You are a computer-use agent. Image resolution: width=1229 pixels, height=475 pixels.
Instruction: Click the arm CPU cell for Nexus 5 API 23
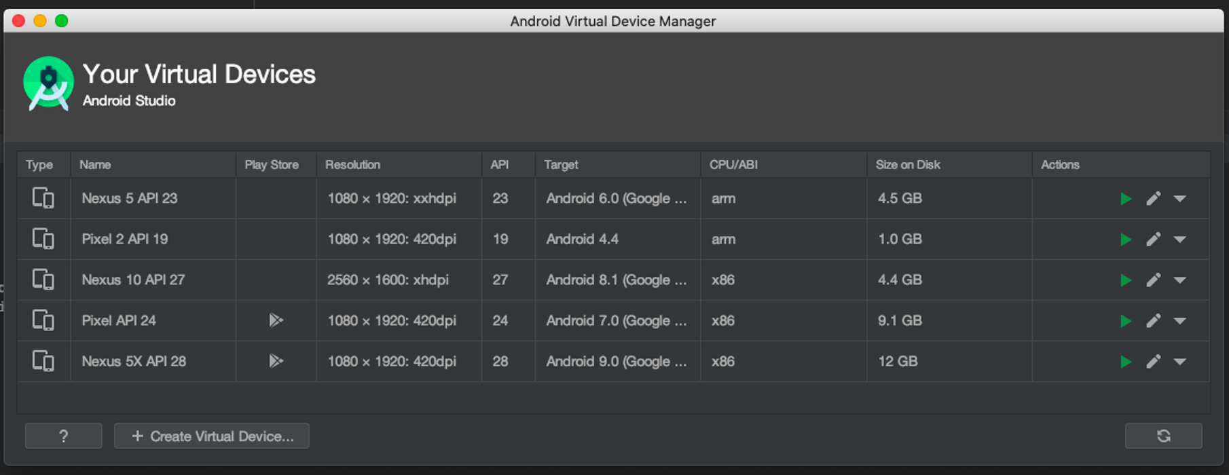[x=784, y=198]
